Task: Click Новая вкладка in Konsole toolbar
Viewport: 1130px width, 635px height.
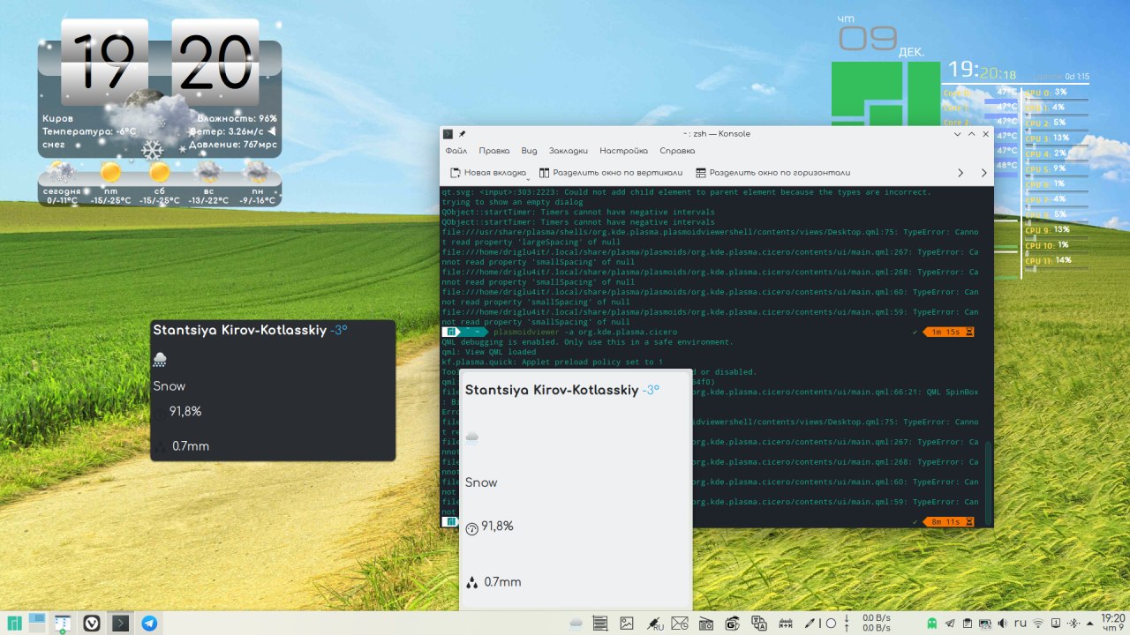Action: point(487,173)
